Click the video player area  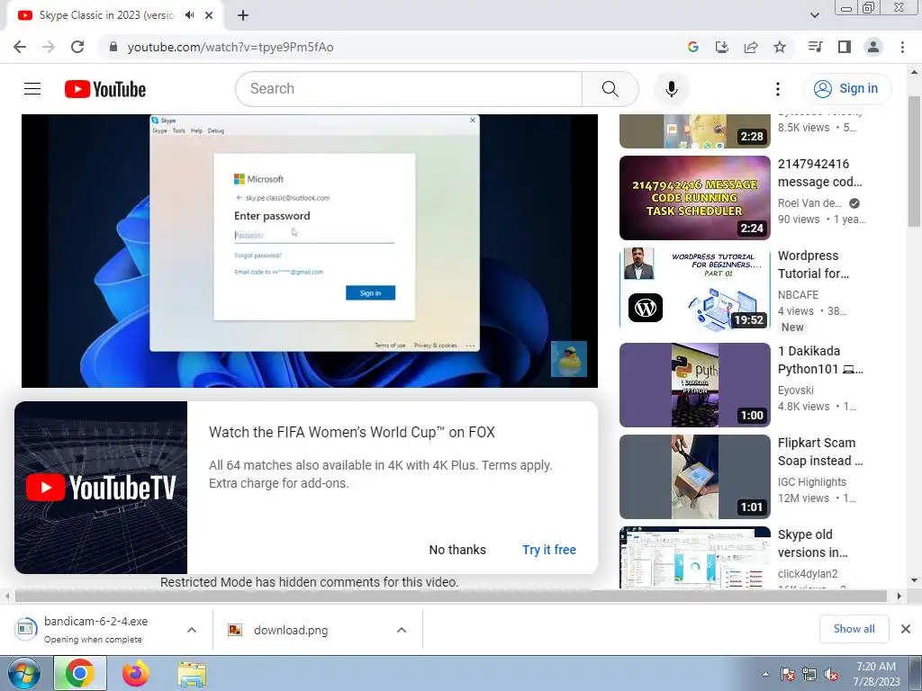coord(310,251)
